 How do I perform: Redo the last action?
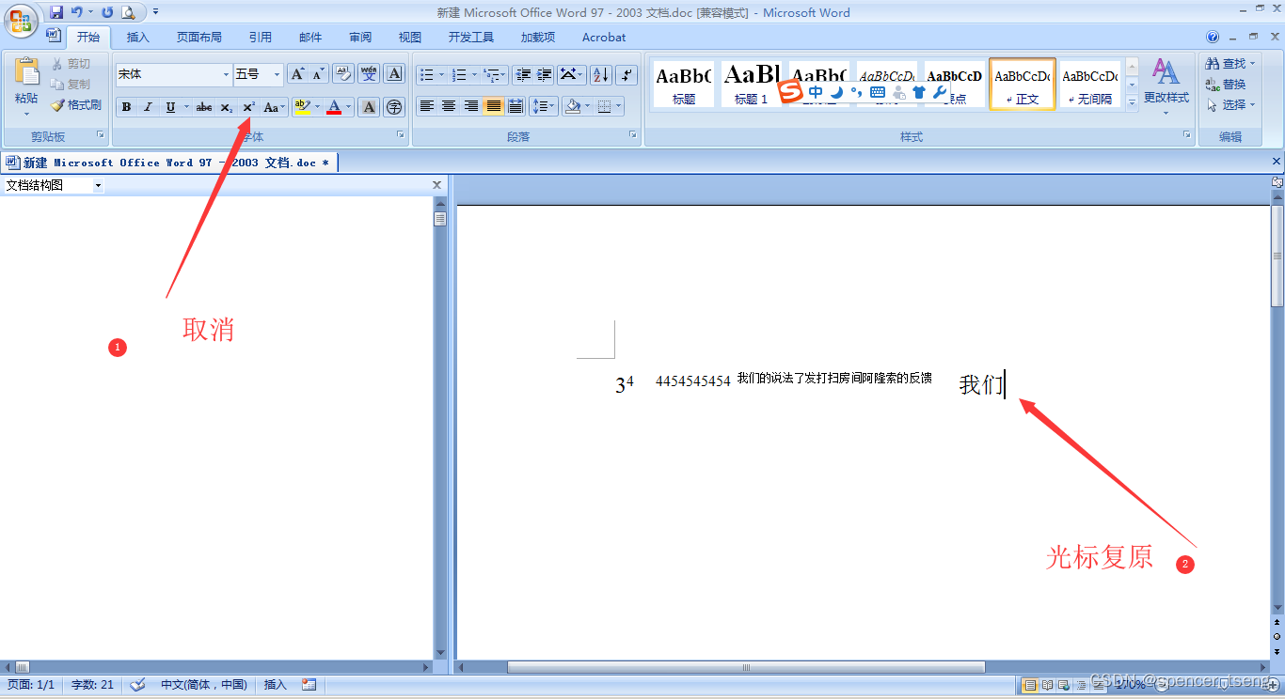click(107, 12)
